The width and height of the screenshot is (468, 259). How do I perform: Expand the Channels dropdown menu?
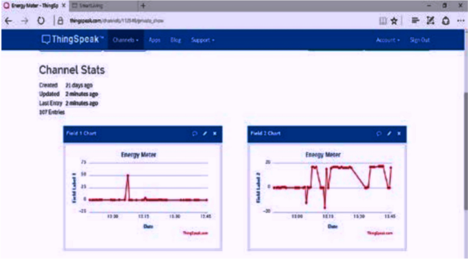126,40
